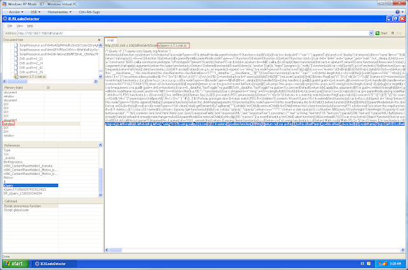Click the ES language indicator in taskbar
Image resolution: width=408 pixels, height=270 pixels.
click(362, 264)
